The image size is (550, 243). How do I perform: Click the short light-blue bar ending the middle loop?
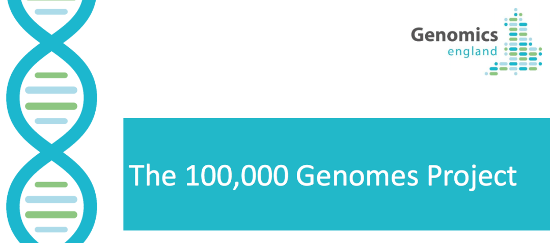point(51,121)
